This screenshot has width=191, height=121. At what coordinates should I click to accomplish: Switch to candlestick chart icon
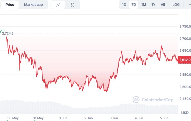(73, 5)
